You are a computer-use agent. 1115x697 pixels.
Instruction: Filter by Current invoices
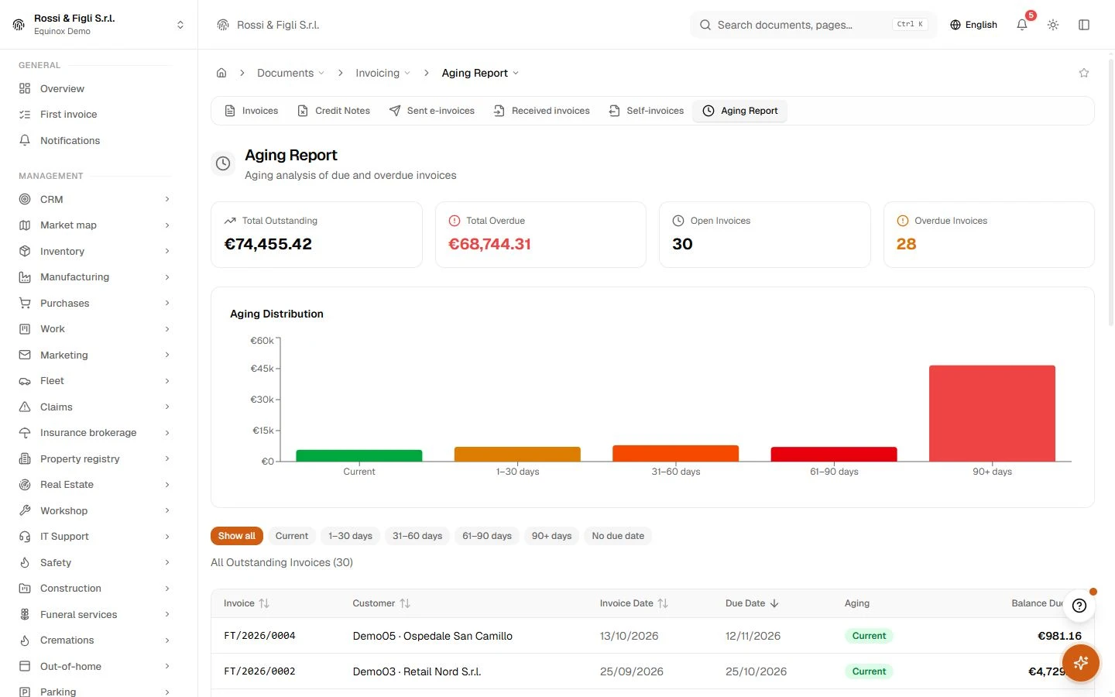[x=292, y=536]
